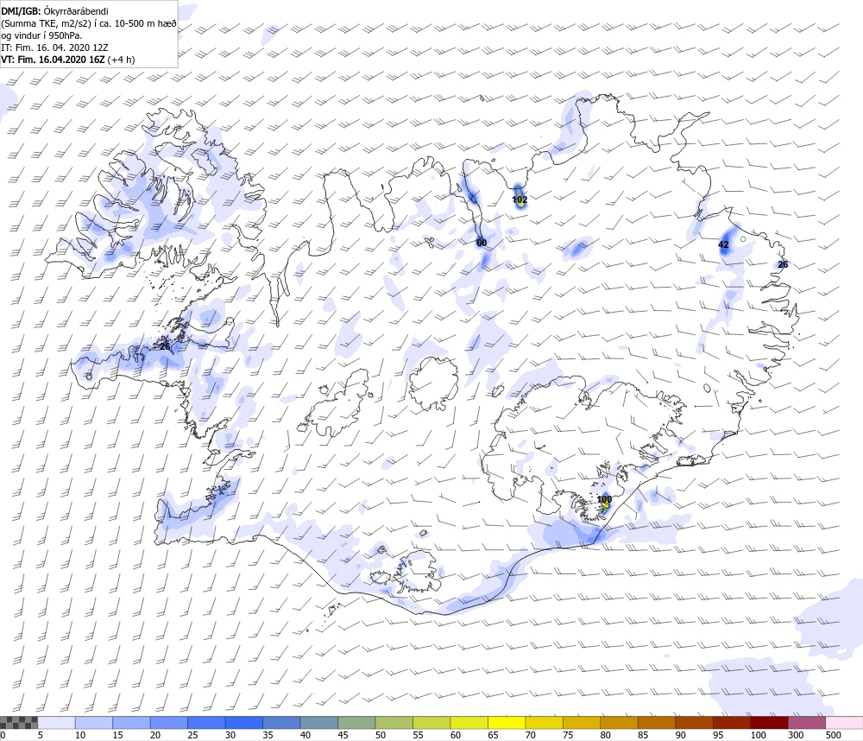Click the legend scale number 75
This screenshot has width=863, height=741.
568,735
